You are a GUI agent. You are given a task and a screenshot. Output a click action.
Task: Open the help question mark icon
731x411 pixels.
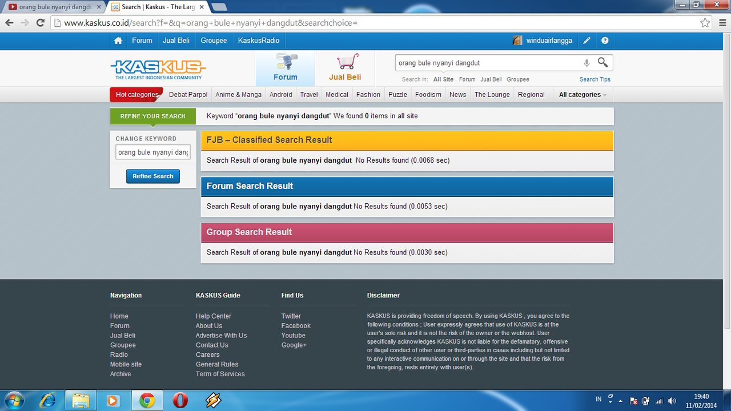pyautogui.click(x=605, y=41)
